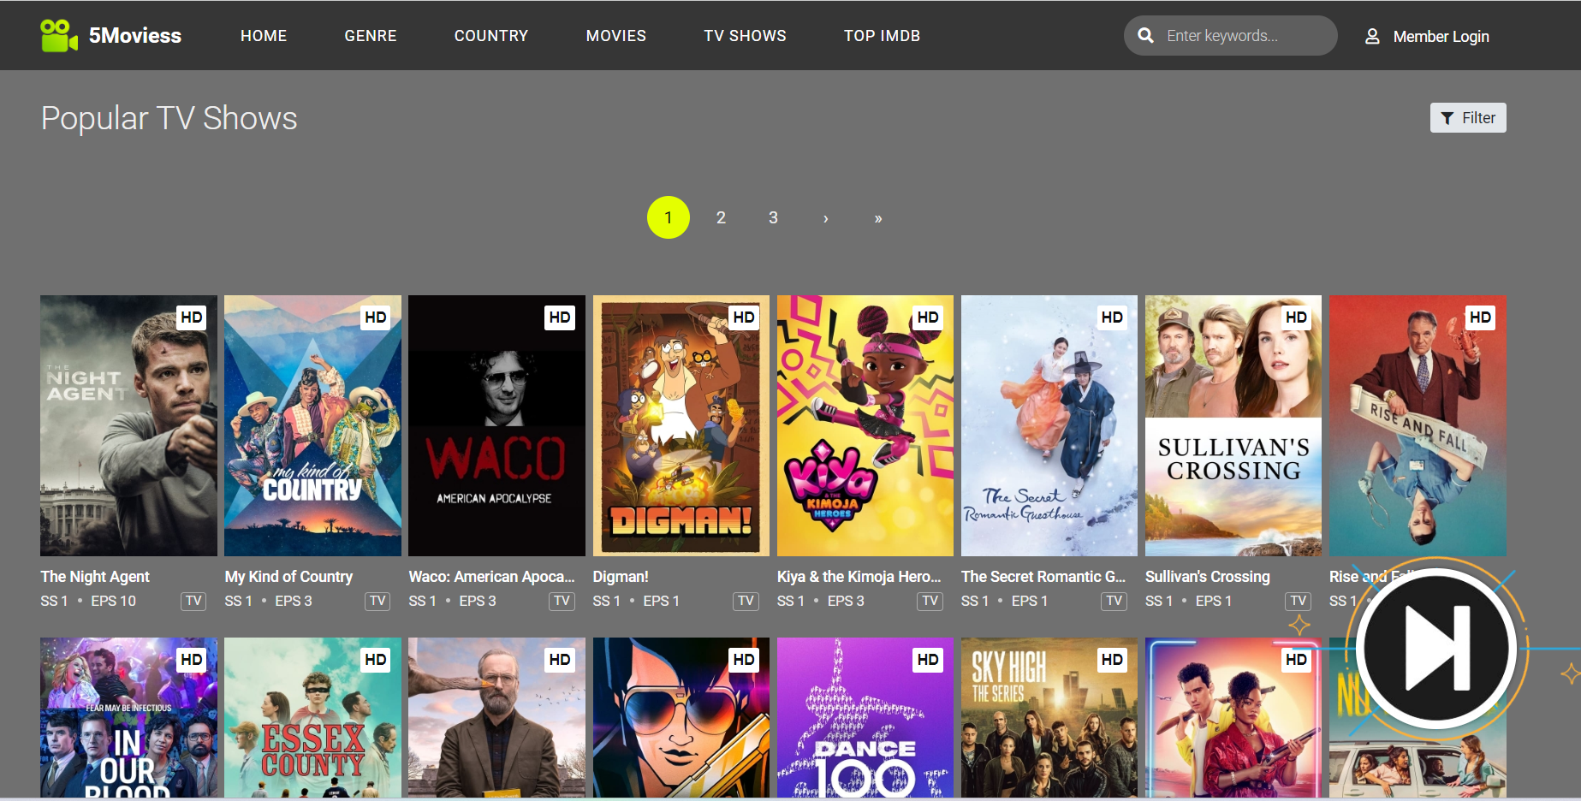Click the Digman! poster thumbnail

coord(681,425)
